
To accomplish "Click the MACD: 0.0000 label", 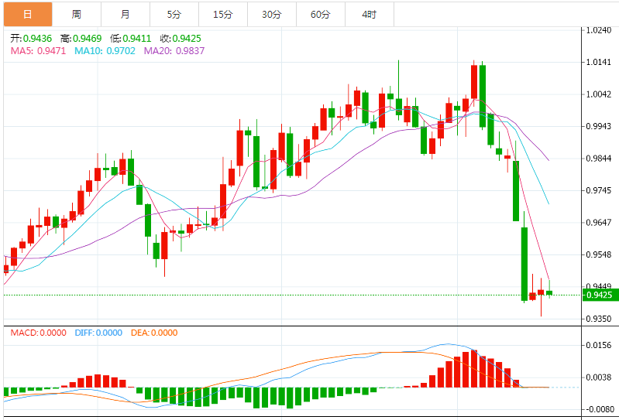I will coord(38,333).
